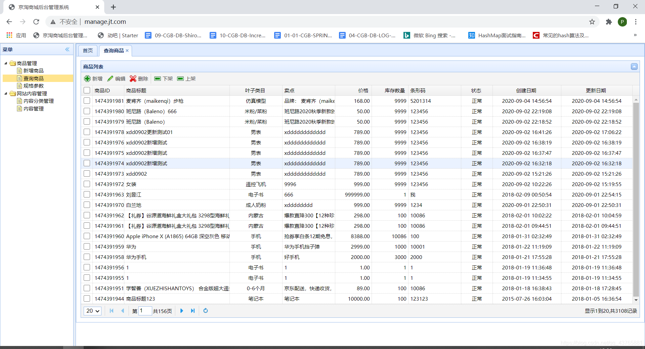
Task: Check the row for product 1474391974
Action: (87, 163)
